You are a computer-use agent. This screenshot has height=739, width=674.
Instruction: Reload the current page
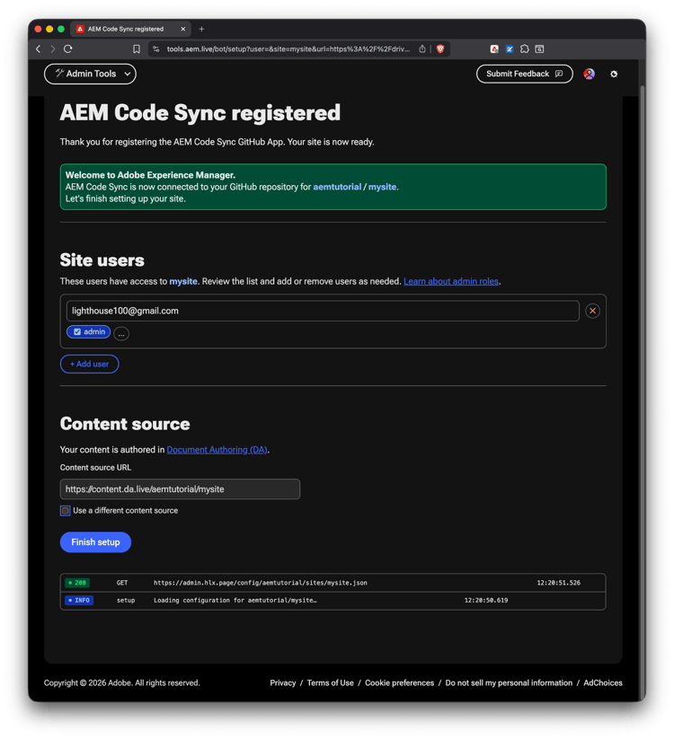tap(68, 49)
